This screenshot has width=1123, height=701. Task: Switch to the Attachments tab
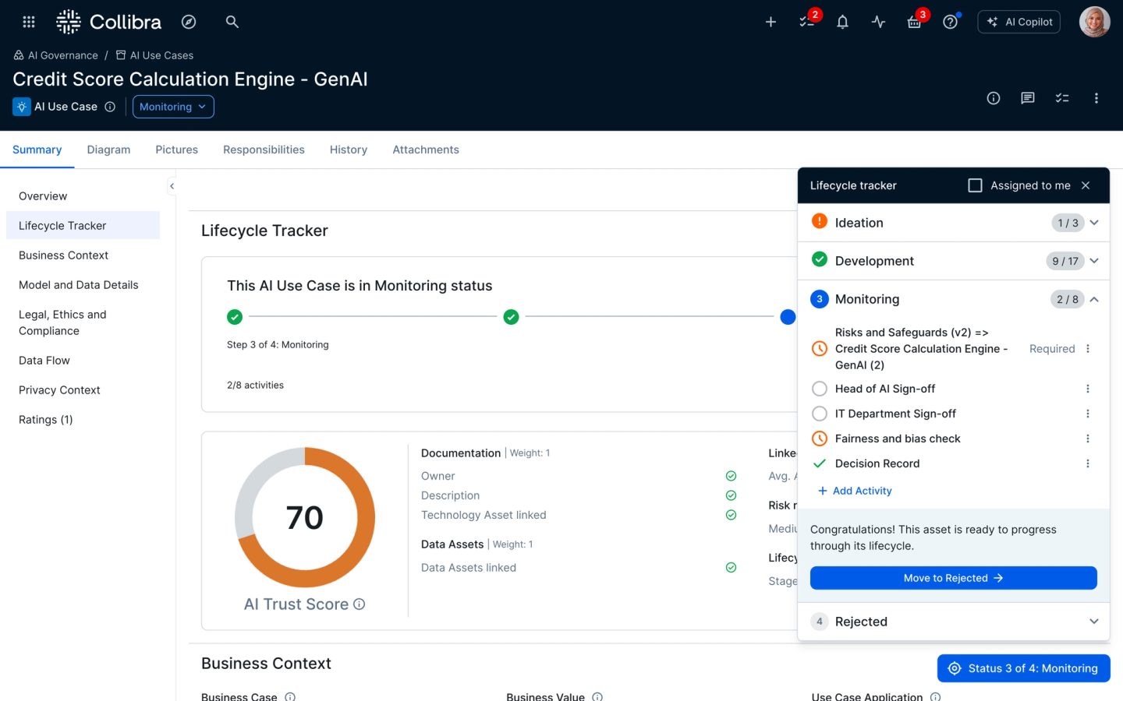pos(425,150)
